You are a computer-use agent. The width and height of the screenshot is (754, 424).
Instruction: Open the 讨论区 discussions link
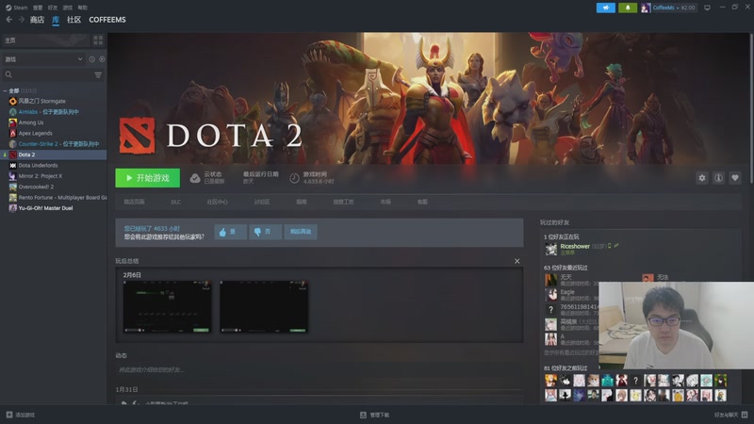(x=262, y=202)
